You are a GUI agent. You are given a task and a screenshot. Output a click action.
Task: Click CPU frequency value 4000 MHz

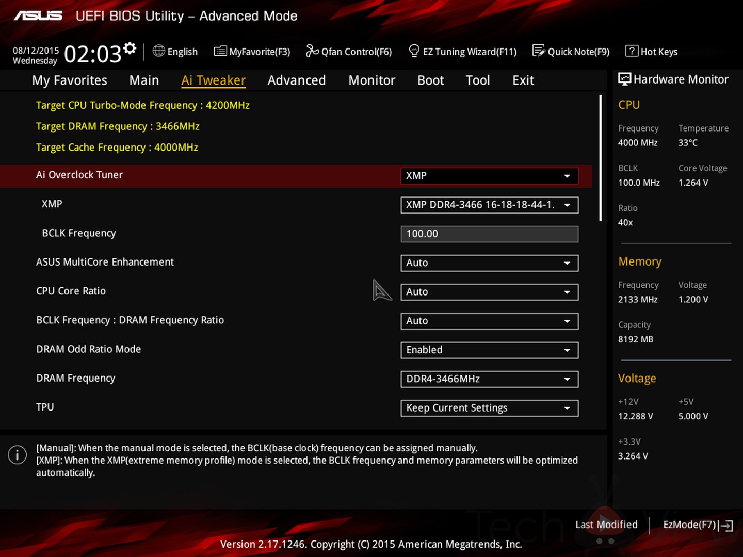[638, 143]
